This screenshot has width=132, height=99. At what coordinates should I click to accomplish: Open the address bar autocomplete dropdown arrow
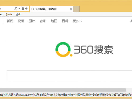click(19, 9)
